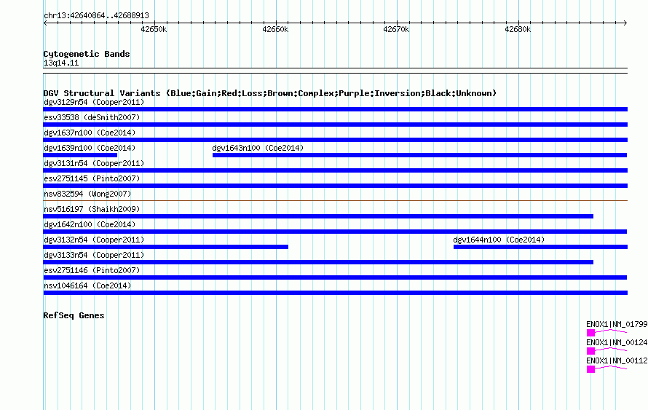Open variant dgv1644n100 (Coe2014) label
The width and height of the screenshot is (648, 410).
[x=499, y=240]
